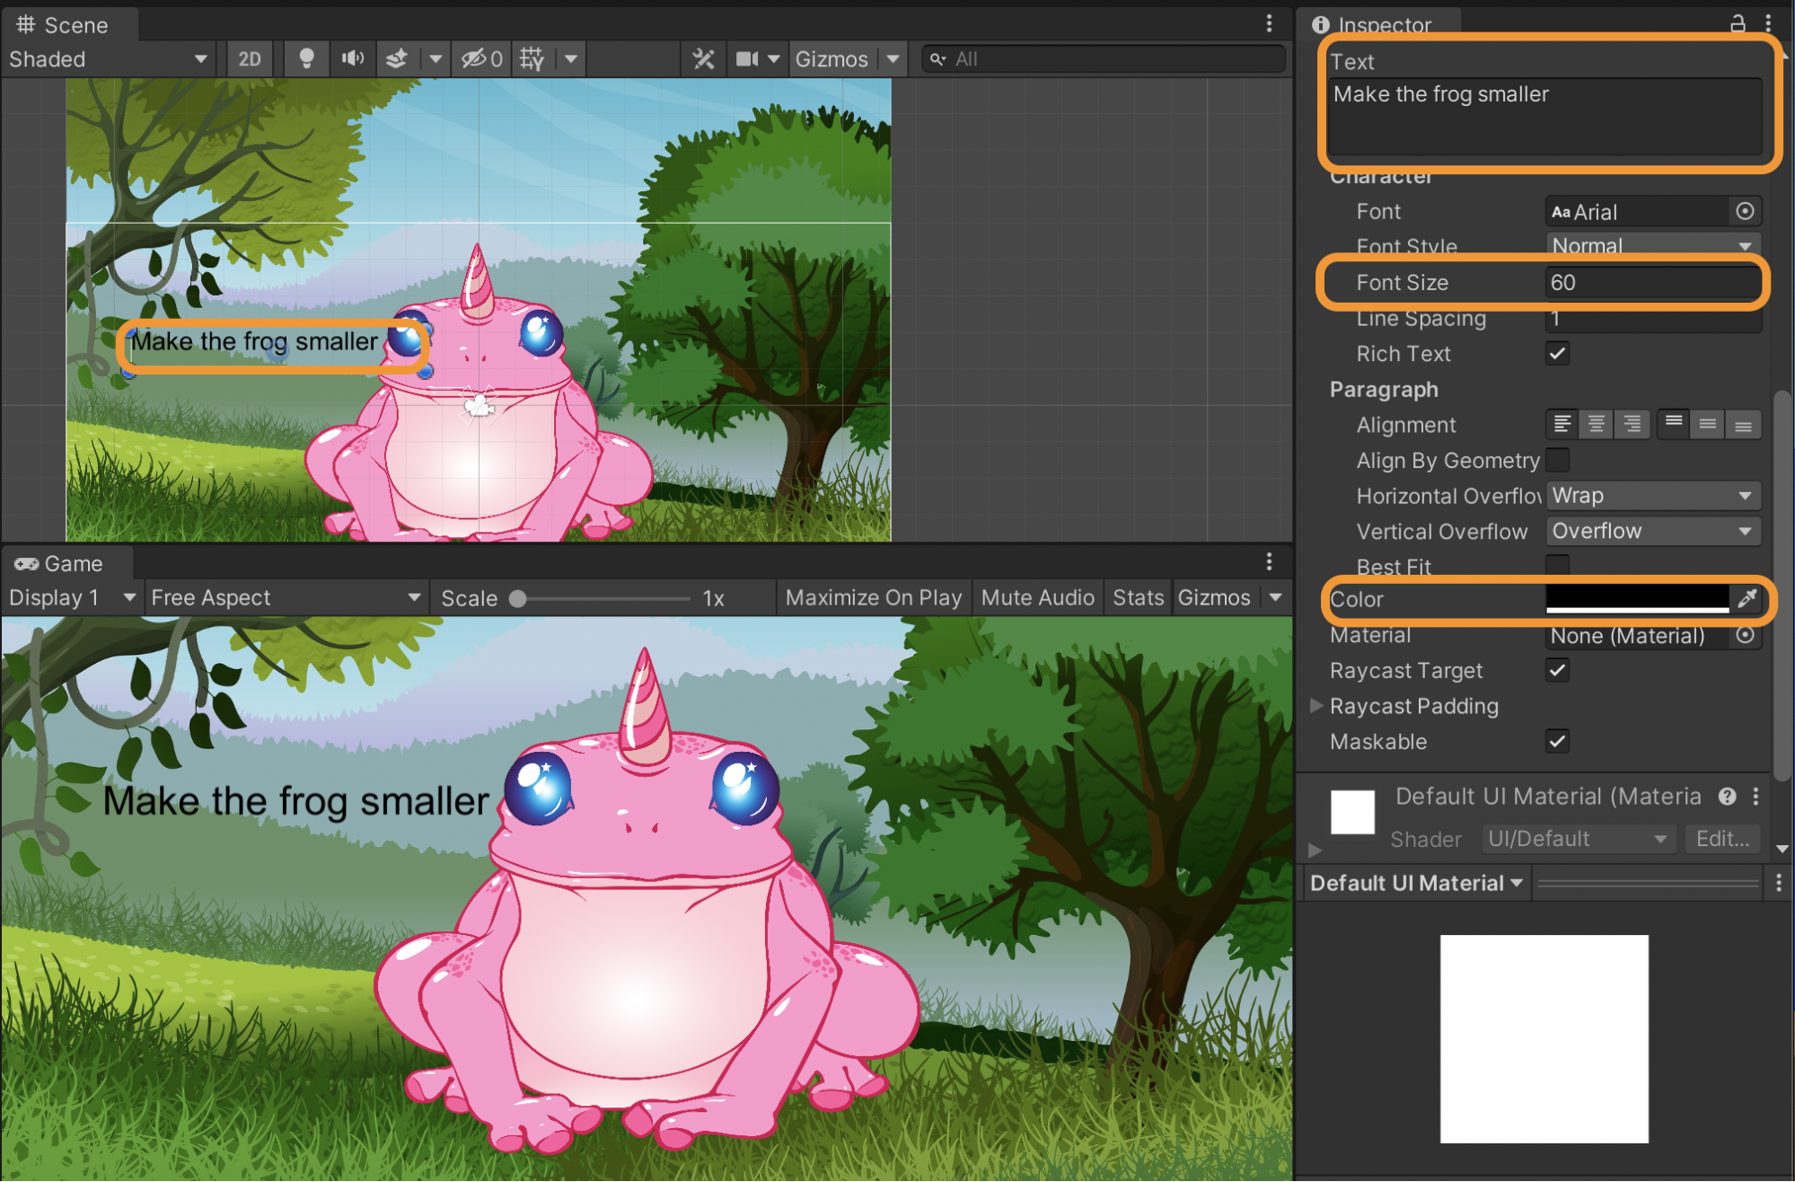Toggle the 2D scene view mode
The image size is (1795, 1182).
click(250, 59)
